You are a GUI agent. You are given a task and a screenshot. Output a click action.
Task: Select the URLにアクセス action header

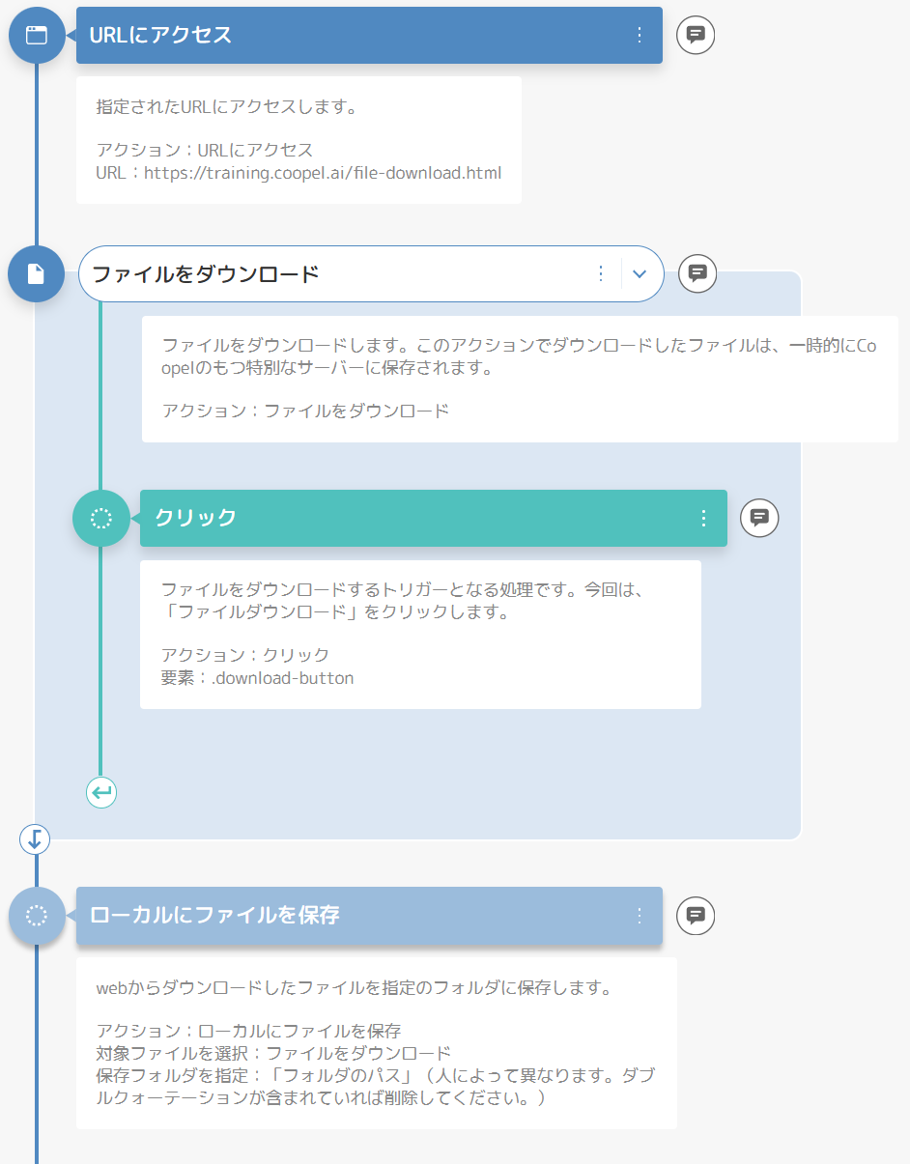tap(369, 36)
